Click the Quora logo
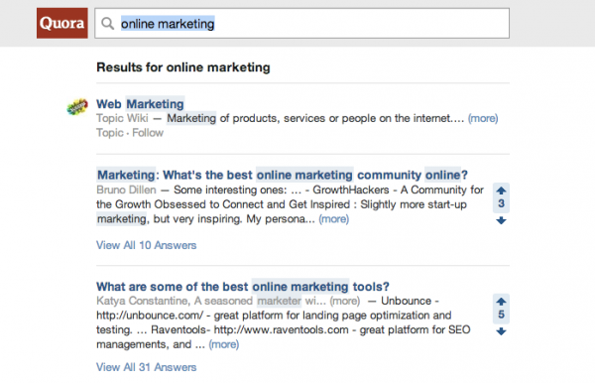Image resolution: width=595 pixels, height=383 pixels. (62, 23)
